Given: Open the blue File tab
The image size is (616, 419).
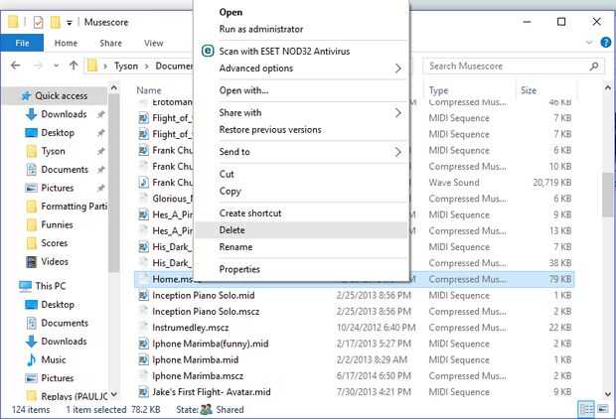Looking at the screenshot, I should tap(22, 43).
